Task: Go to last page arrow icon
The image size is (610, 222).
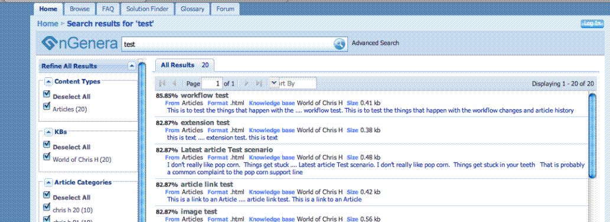Action: pyautogui.click(x=259, y=83)
